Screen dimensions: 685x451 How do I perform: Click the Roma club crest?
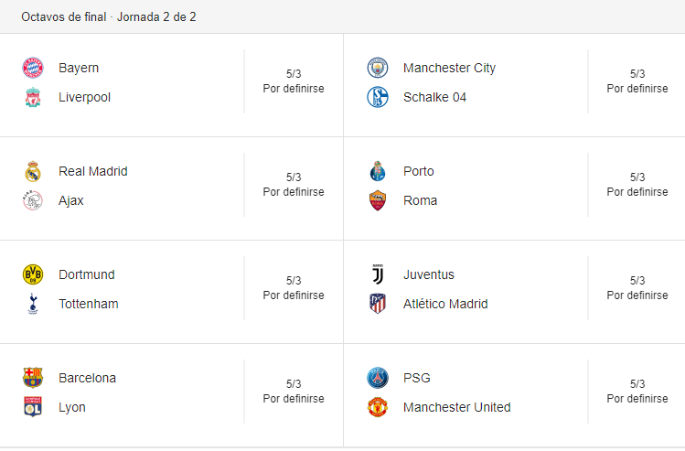(378, 200)
